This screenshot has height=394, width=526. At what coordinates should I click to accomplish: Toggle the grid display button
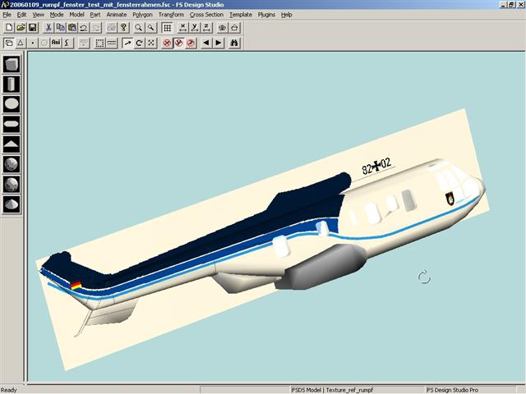(x=167, y=28)
